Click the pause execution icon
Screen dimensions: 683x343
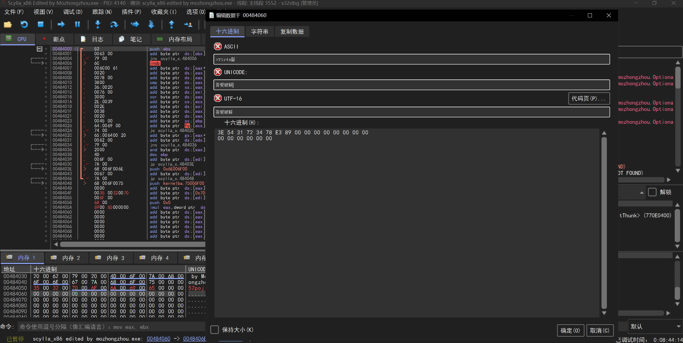[77, 25]
